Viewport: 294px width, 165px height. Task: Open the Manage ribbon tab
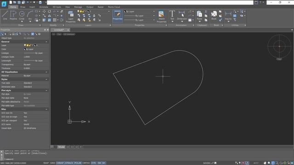tap(78, 7)
